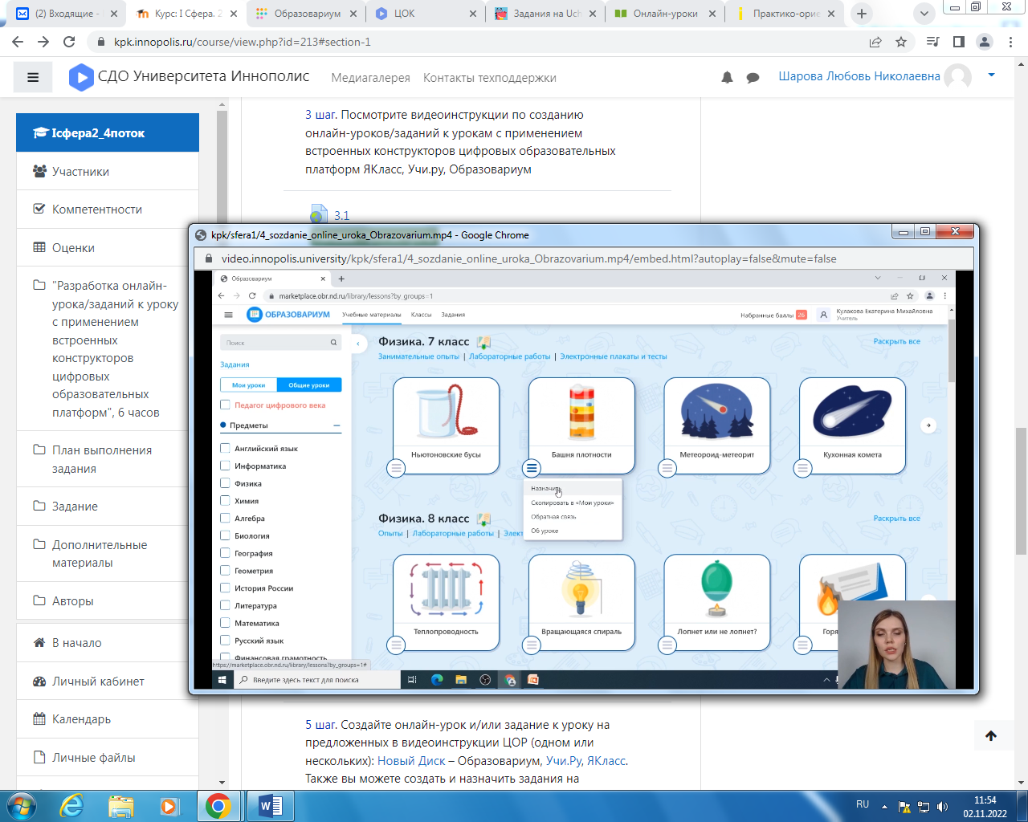Switch to the Образовариум browser tab
The image size is (1028, 822).
click(307, 14)
